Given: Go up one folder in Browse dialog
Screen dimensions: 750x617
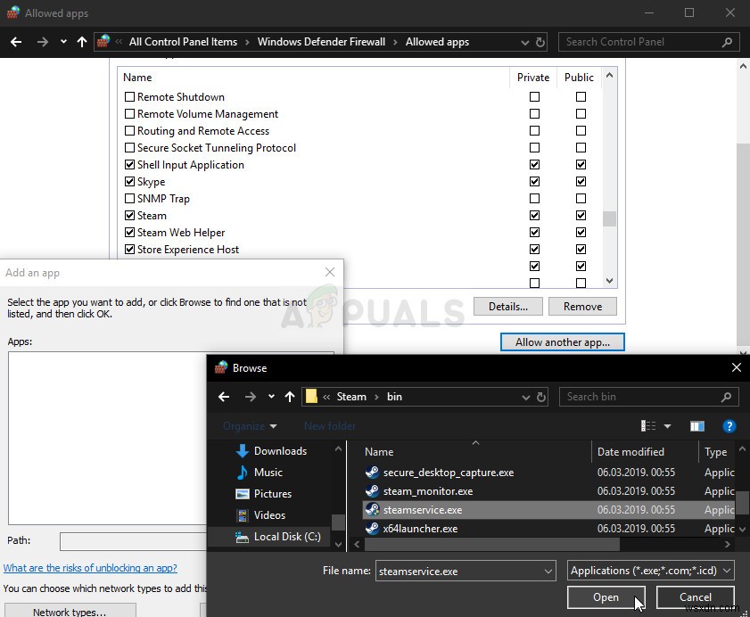Looking at the screenshot, I should coord(290,397).
